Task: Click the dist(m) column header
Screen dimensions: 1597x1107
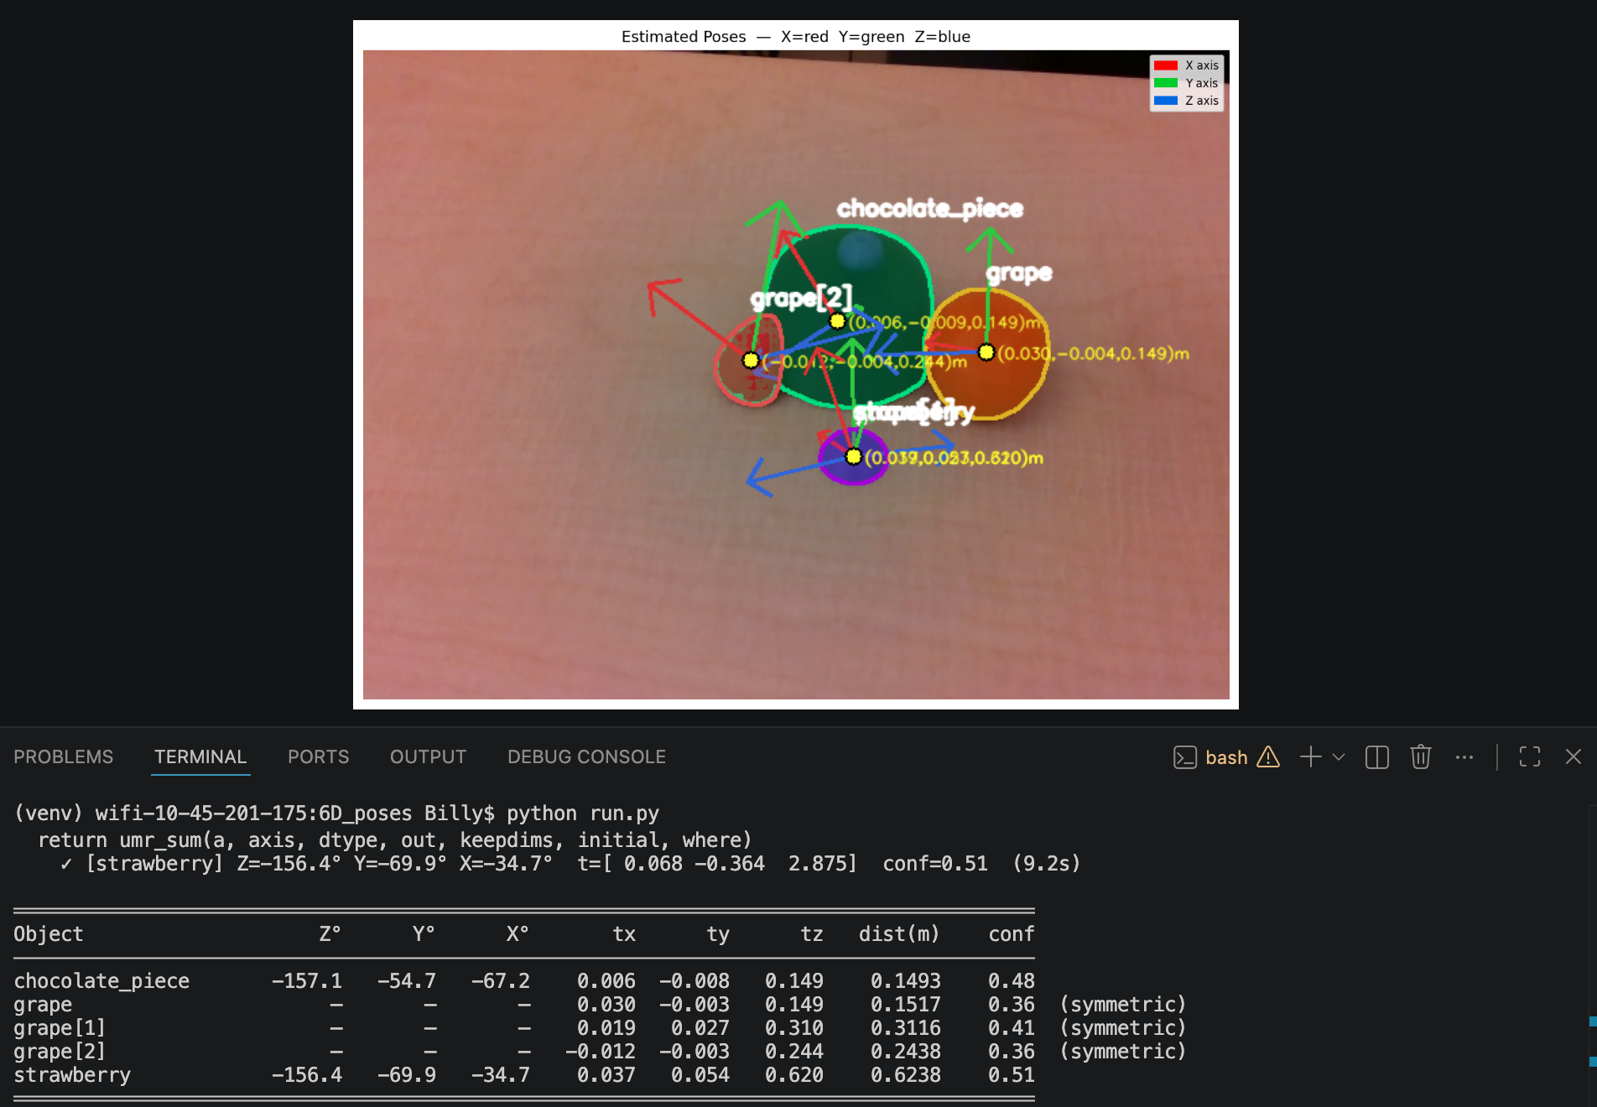Action: coord(899,934)
